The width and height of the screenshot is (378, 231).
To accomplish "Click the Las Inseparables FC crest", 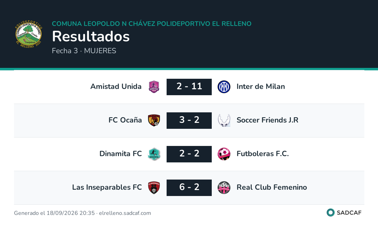I will [154, 188].
